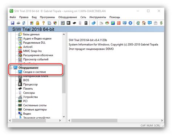
Task: Click the tree panel scroll down arrow
Action: [x=64, y=117]
